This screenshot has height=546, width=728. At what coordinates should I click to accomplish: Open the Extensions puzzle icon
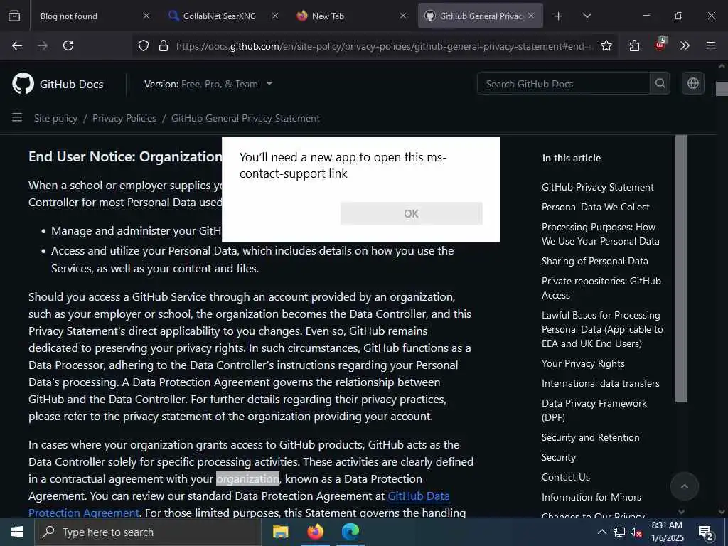point(634,45)
